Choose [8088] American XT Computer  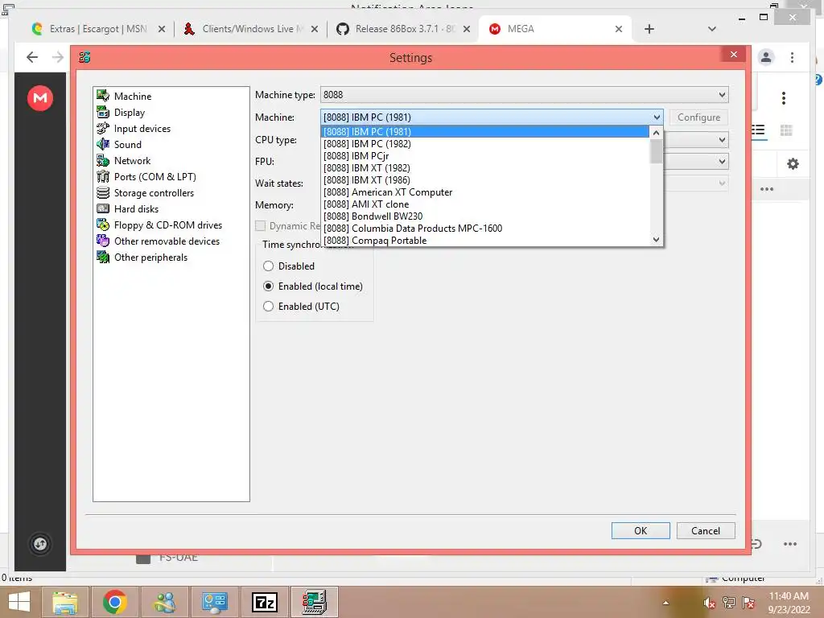pyautogui.click(x=485, y=192)
